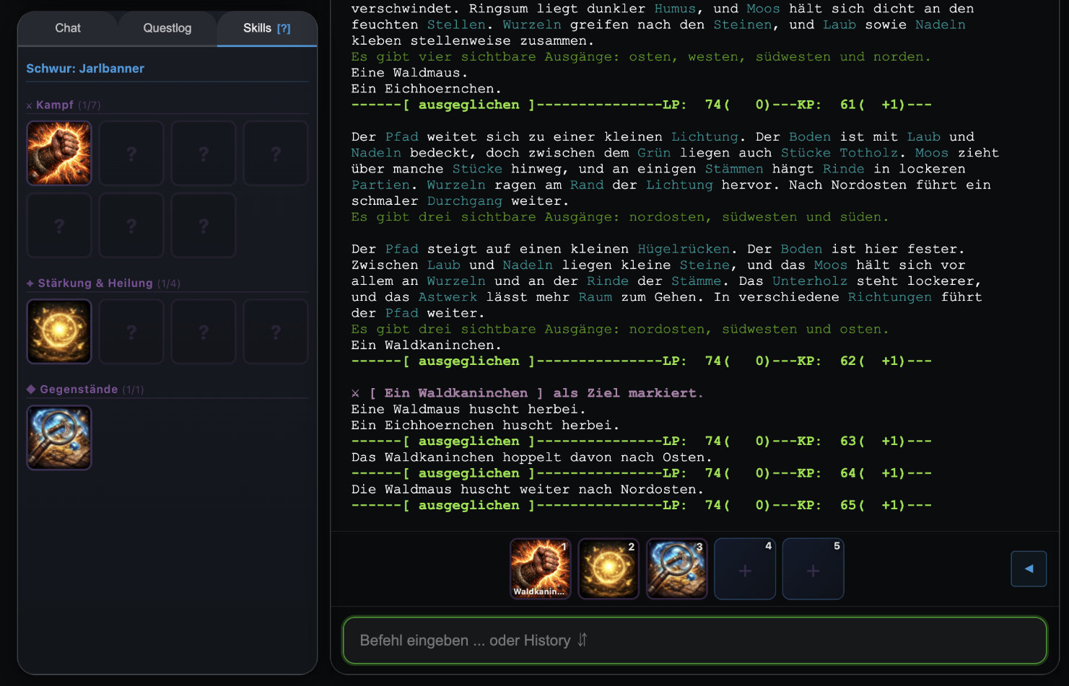Click the fiery fist combat skill icon
The width and height of the screenshot is (1069, 686).
[x=59, y=153]
